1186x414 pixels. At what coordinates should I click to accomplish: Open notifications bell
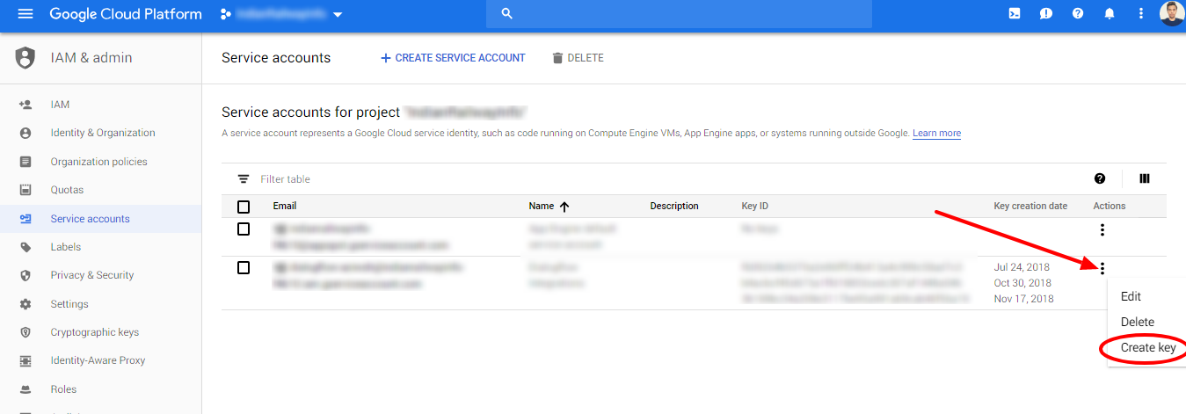1110,14
